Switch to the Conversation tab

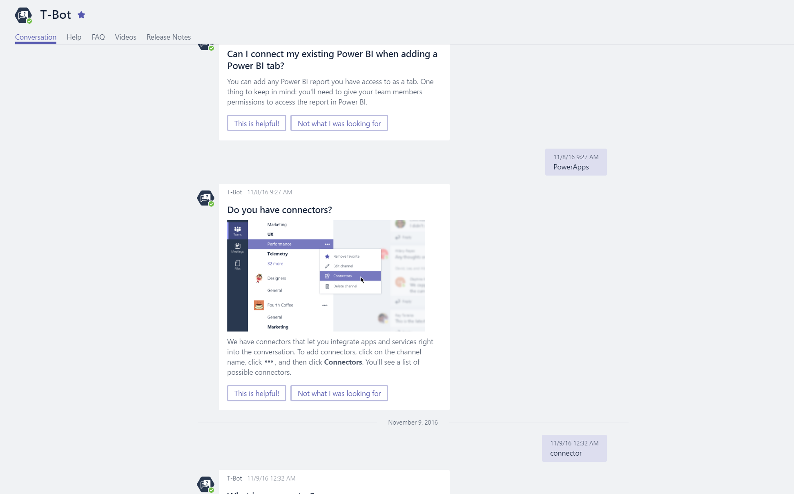36,37
